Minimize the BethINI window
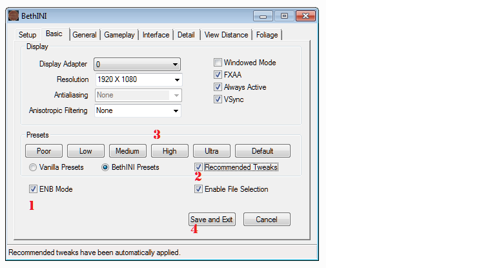Viewport: 492px width, 268px height. [x=263, y=16]
